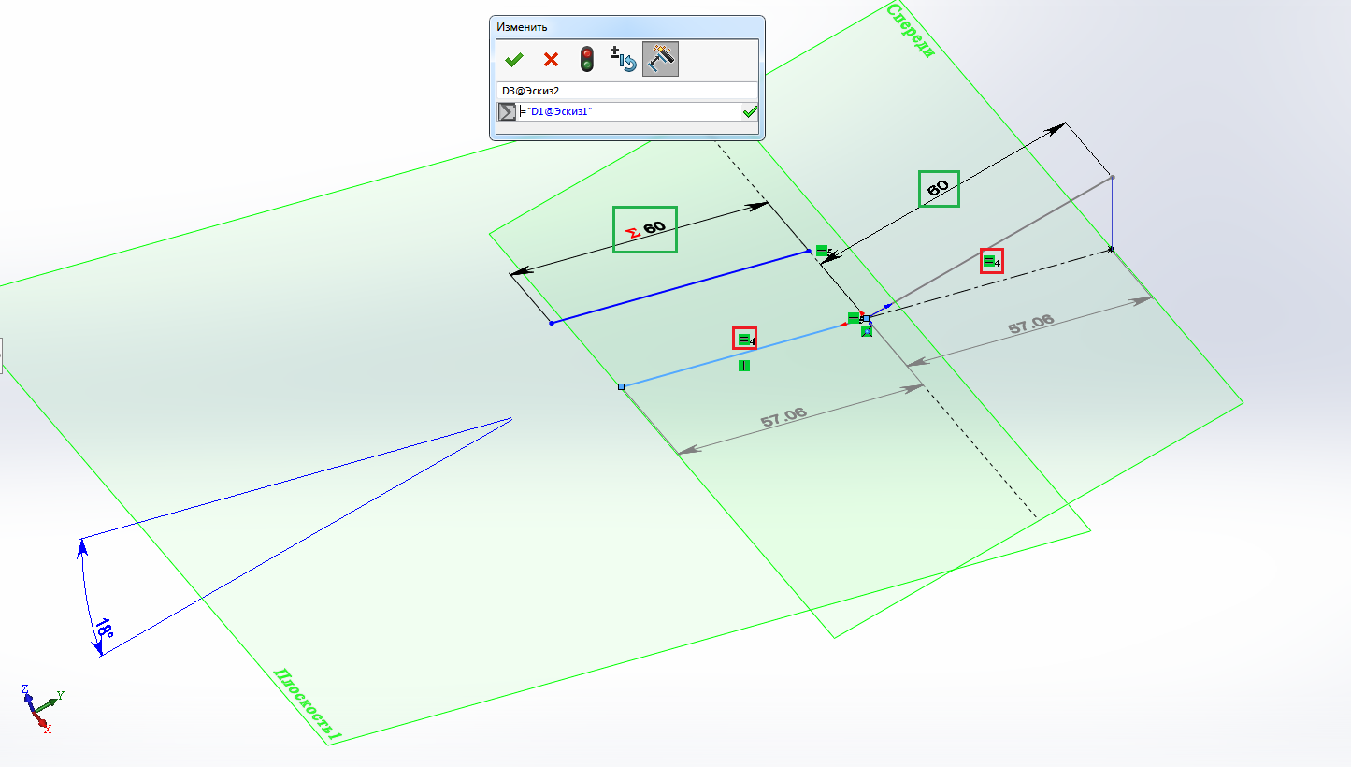This screenshot has height=767, width=1351.
Task: Select the gray 57.06 dimension beside the dash-dot centerline
Action: [1031, 325]
